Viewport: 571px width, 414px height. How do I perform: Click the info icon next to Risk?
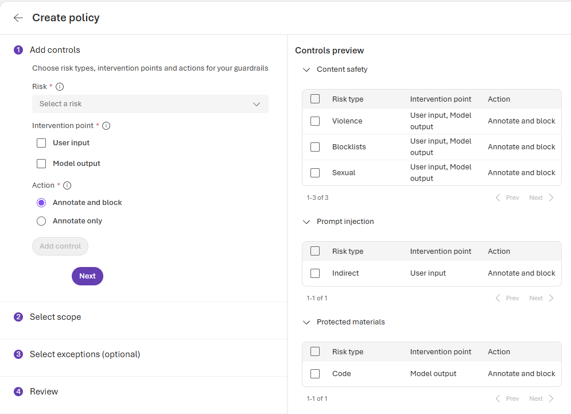(60, 87)
